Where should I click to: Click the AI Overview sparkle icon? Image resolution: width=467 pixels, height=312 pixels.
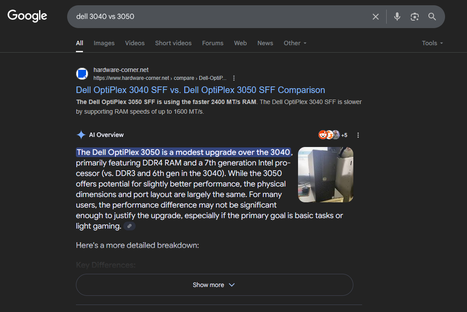81,135
